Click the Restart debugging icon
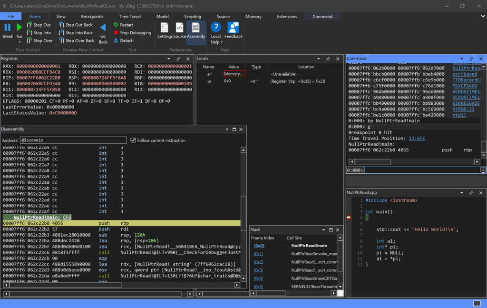487x308 pixels. click(116, 25)
